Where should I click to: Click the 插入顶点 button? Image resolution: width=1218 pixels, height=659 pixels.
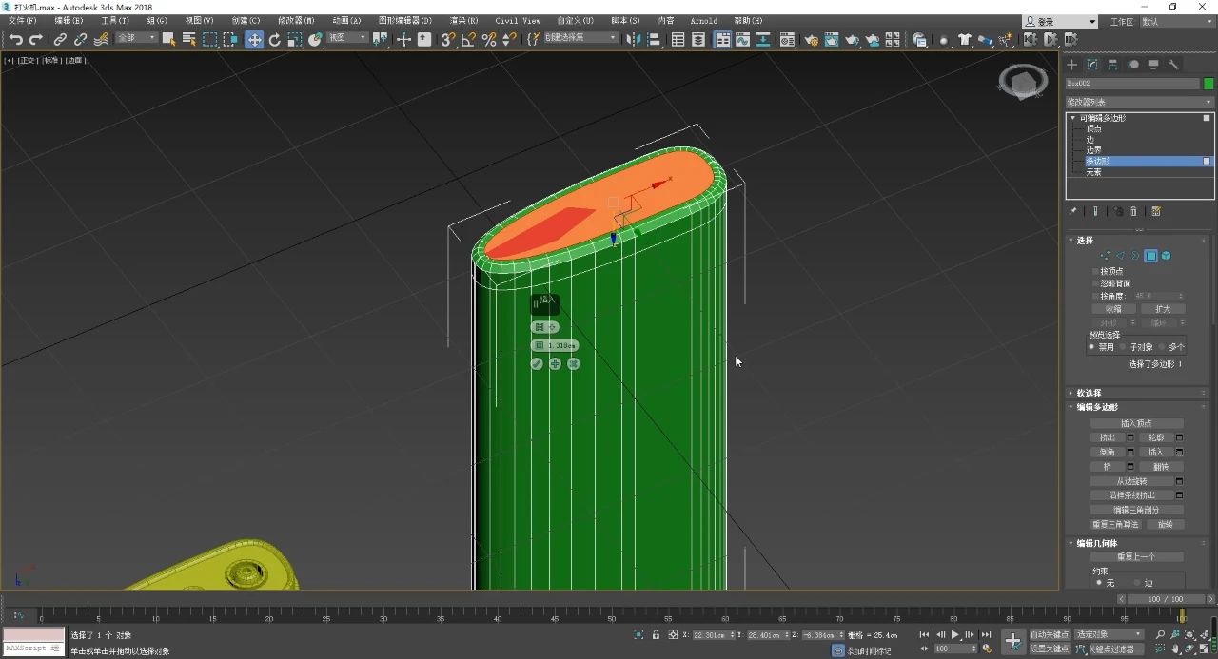click(1136, 423)
